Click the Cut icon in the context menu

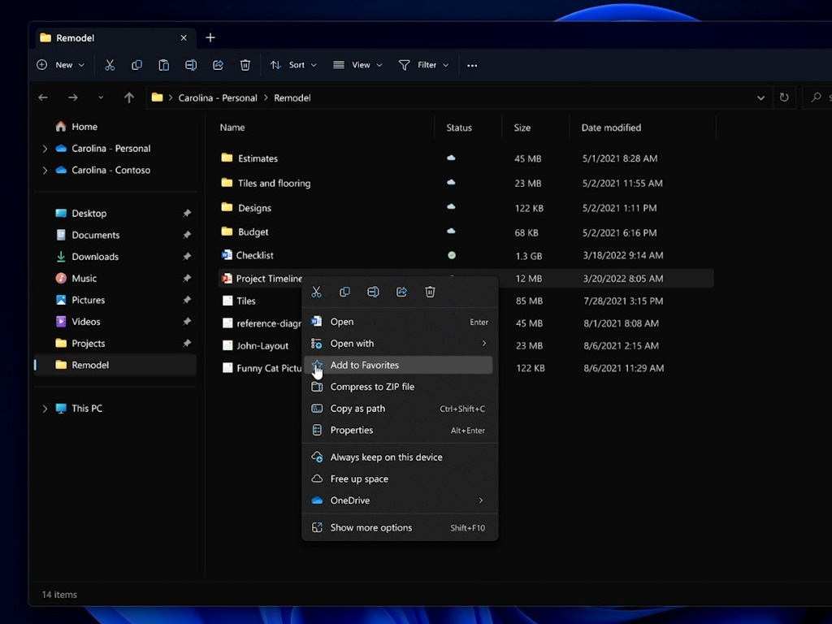(317, 292)
